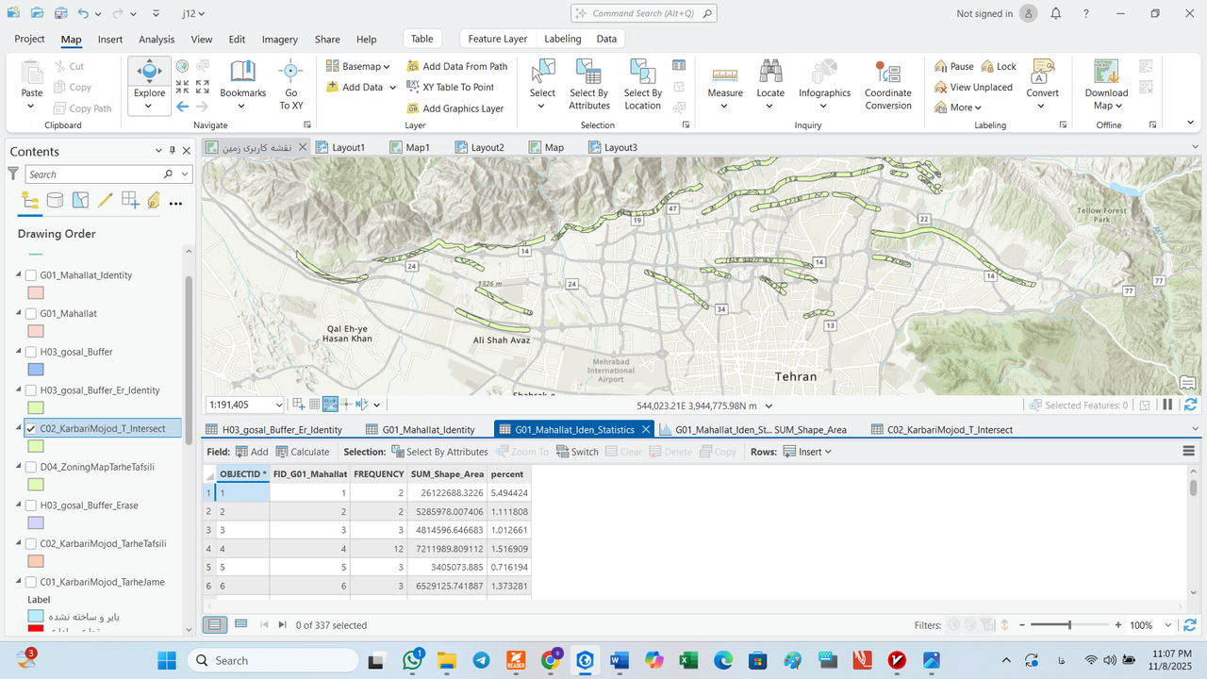
Task: Toggle visibility of G01_Mahallat_Identity layer
Action: [31, 275]
